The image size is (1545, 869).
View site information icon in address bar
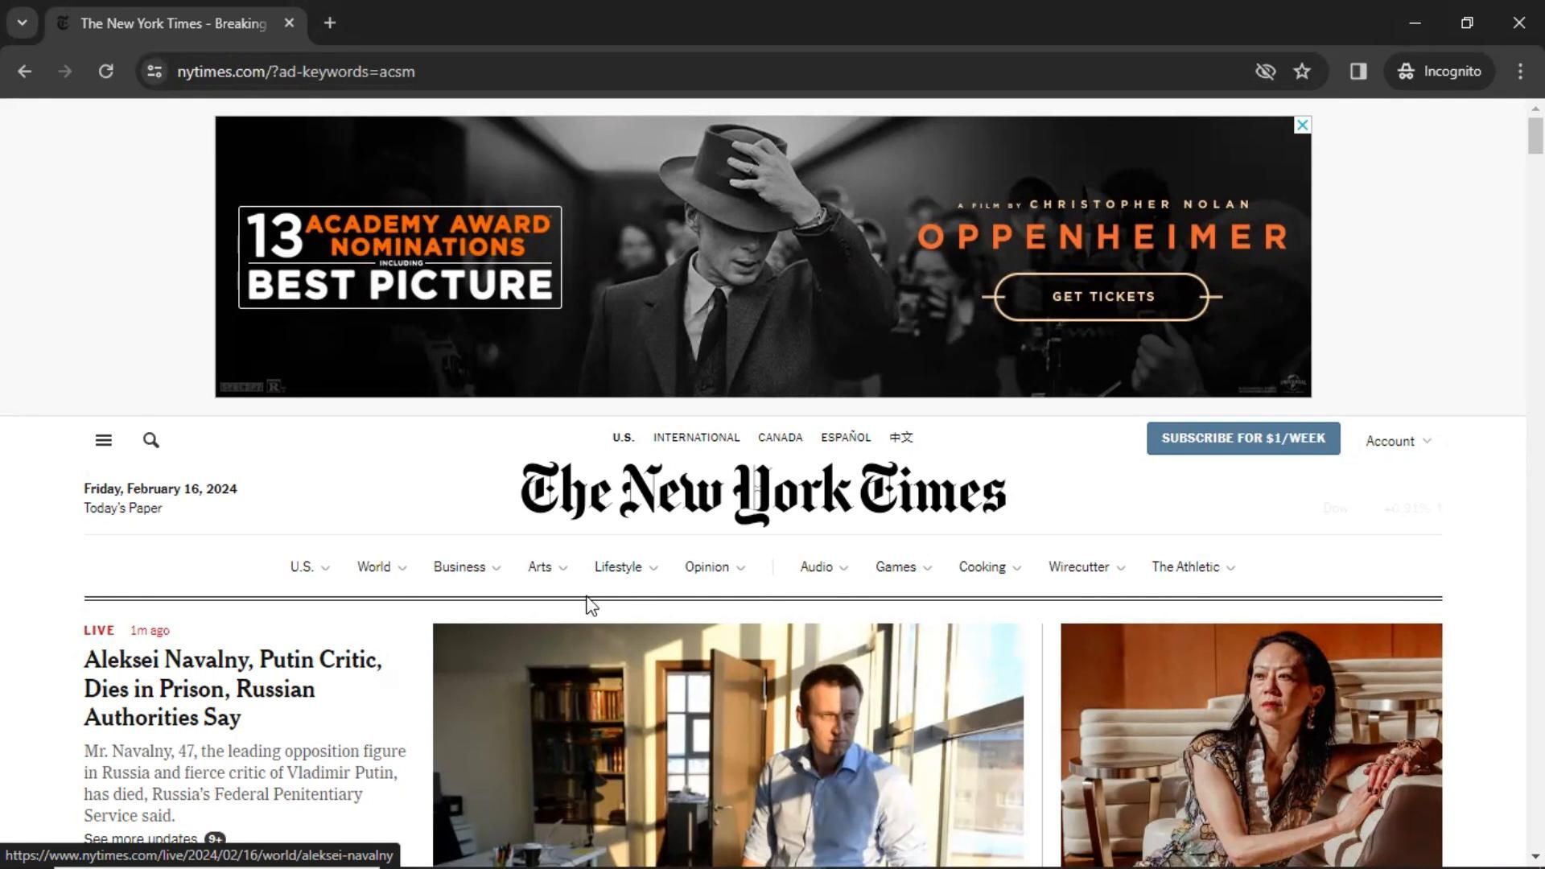click(x=154, y=72)
